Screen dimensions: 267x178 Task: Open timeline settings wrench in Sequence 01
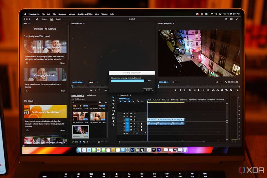coord(138,101)
